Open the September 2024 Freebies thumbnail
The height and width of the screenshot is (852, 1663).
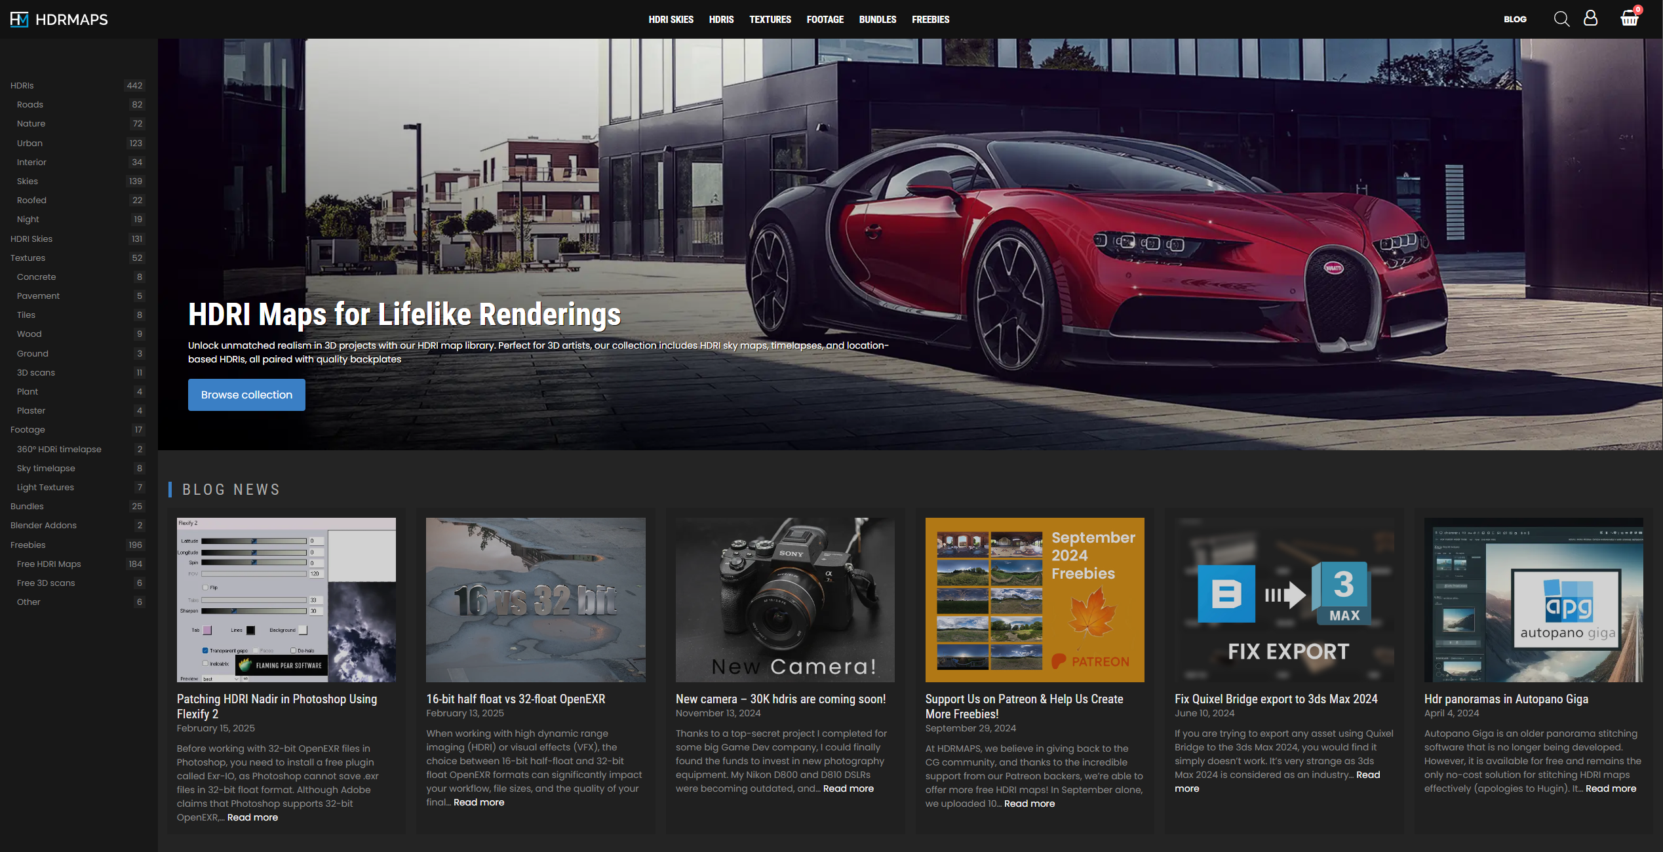coord(1034,600)
